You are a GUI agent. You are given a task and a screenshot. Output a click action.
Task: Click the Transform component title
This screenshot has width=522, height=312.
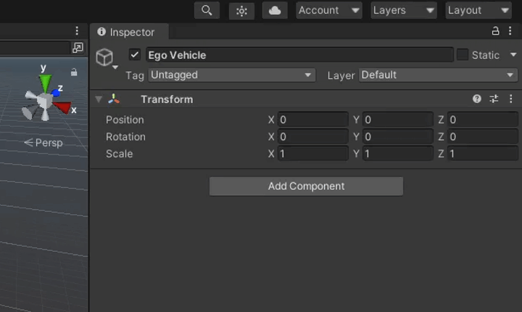click(167, 99)
